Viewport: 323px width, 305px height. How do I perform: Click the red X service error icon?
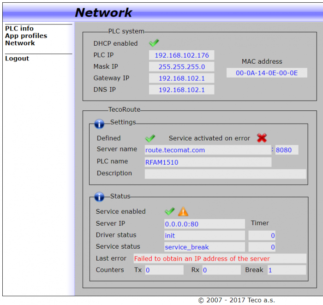click(x=262, y=138)
